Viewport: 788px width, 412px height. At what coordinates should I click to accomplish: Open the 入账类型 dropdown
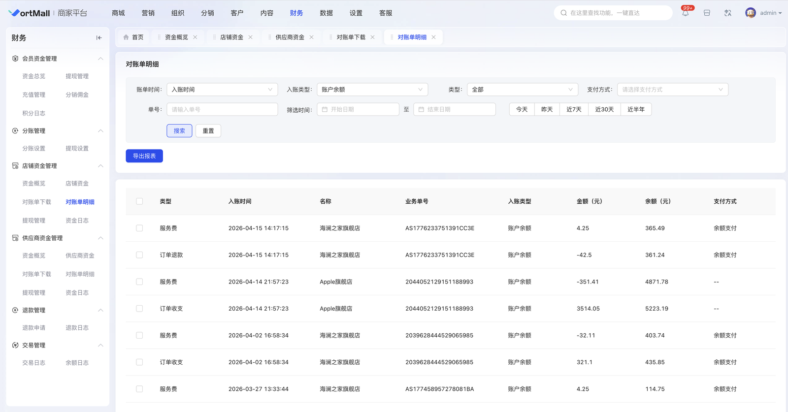coord(372,90)
